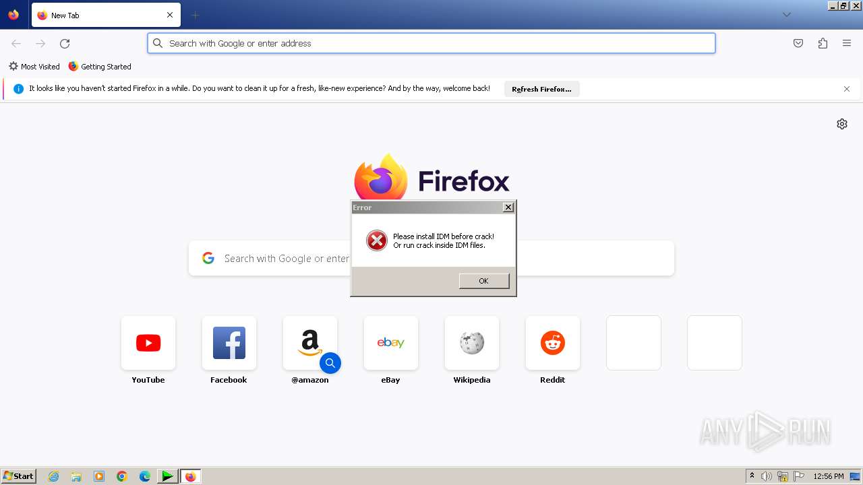Open the media player taskbar icon

[99, 476]
